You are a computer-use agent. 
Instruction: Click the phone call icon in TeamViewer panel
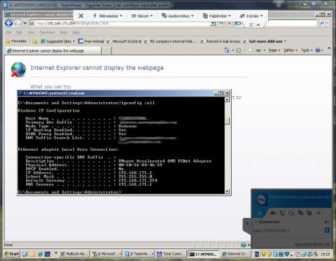[282, 213]
